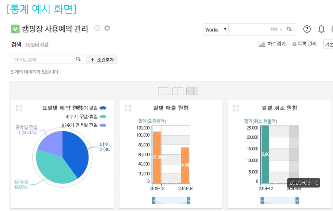Open notifications bell icon

pyautogui.click(x=321, y=29)
